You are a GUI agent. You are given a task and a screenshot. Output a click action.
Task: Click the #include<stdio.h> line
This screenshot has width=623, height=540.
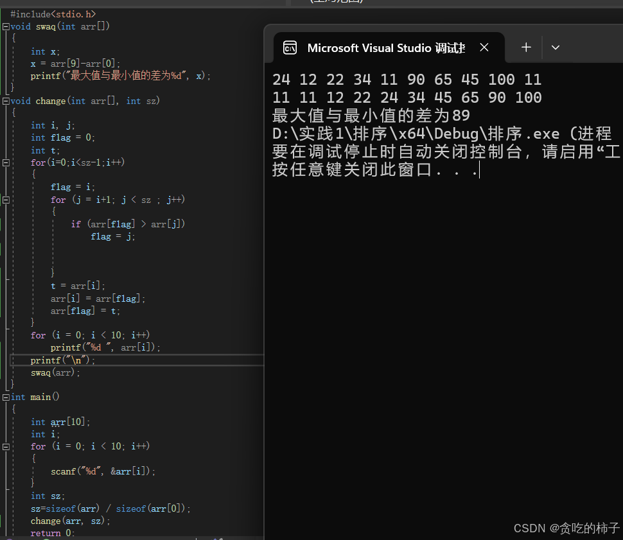tap(53, 14)
